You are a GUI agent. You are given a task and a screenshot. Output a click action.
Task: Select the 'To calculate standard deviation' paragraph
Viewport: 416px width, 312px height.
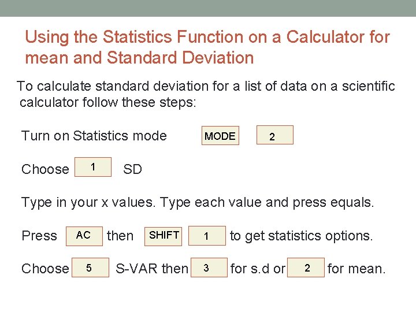tap(206, 94)
